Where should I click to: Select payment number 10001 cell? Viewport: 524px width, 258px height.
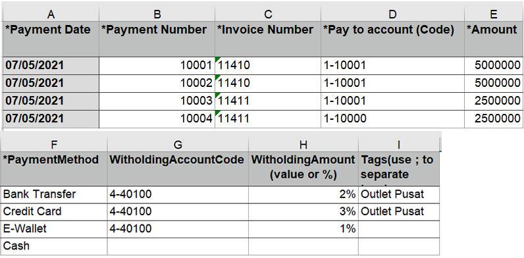coord(157,66)
